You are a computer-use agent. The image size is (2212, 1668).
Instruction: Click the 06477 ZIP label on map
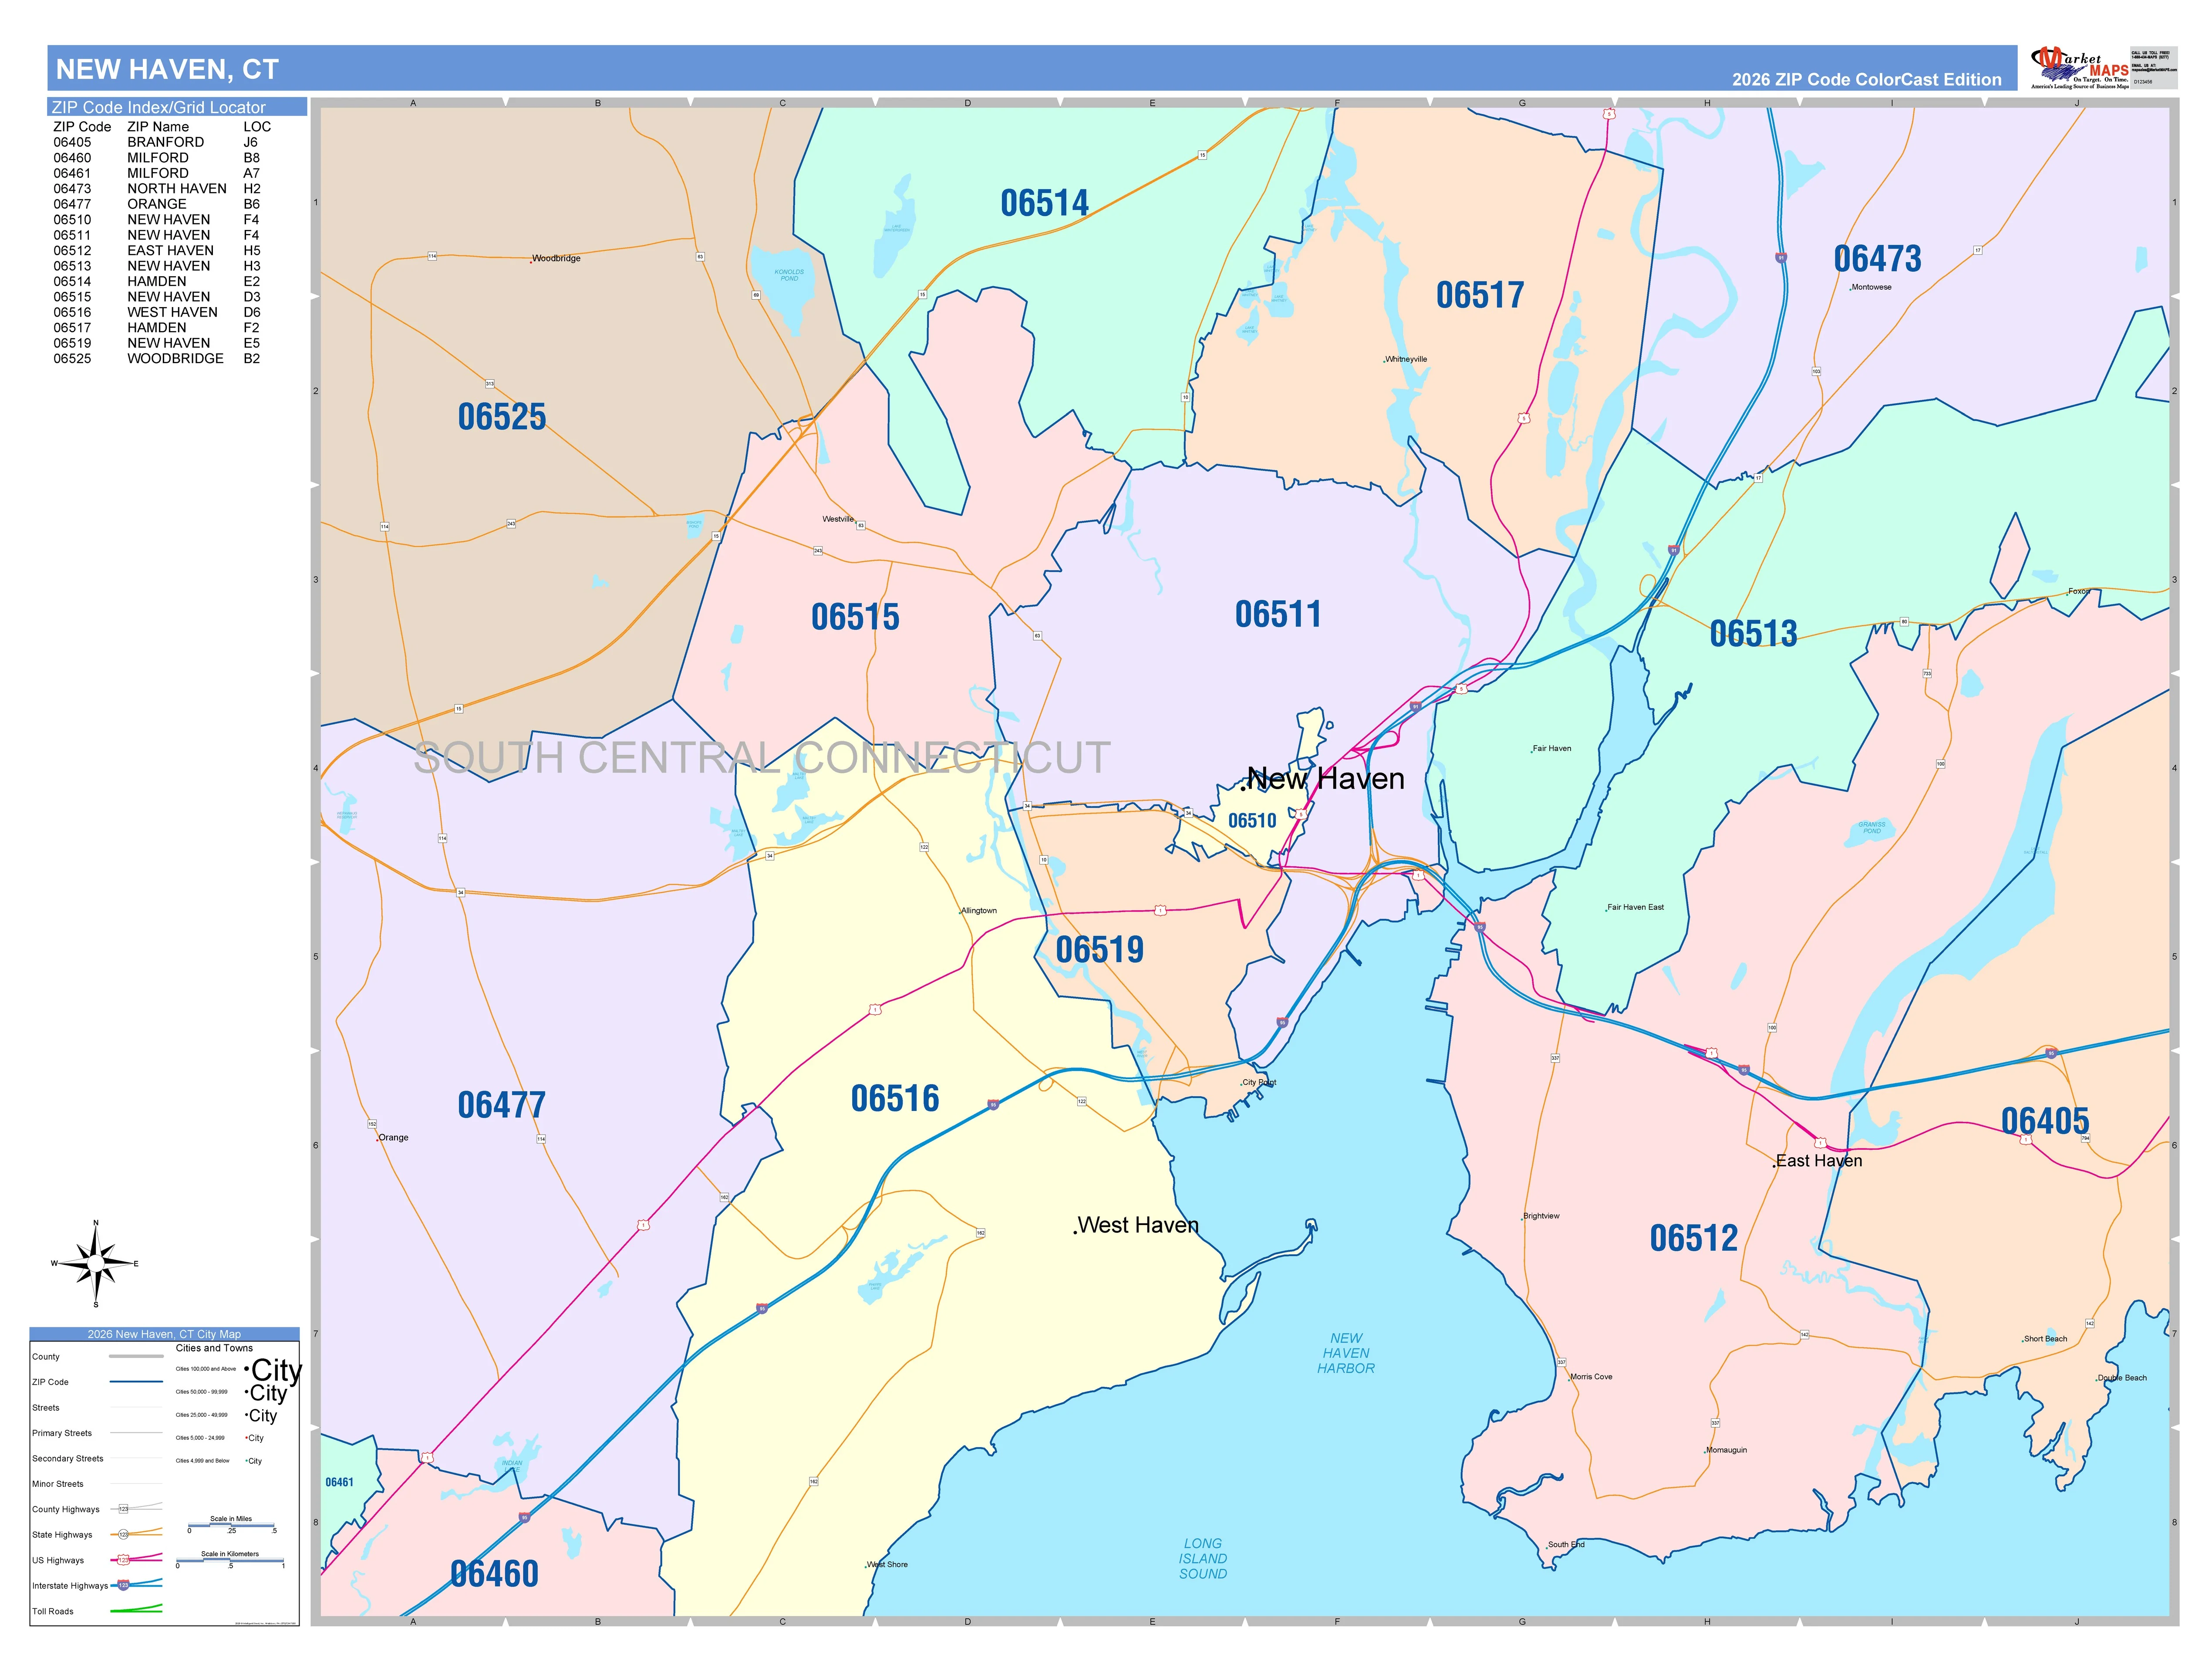pos(502,1105)
